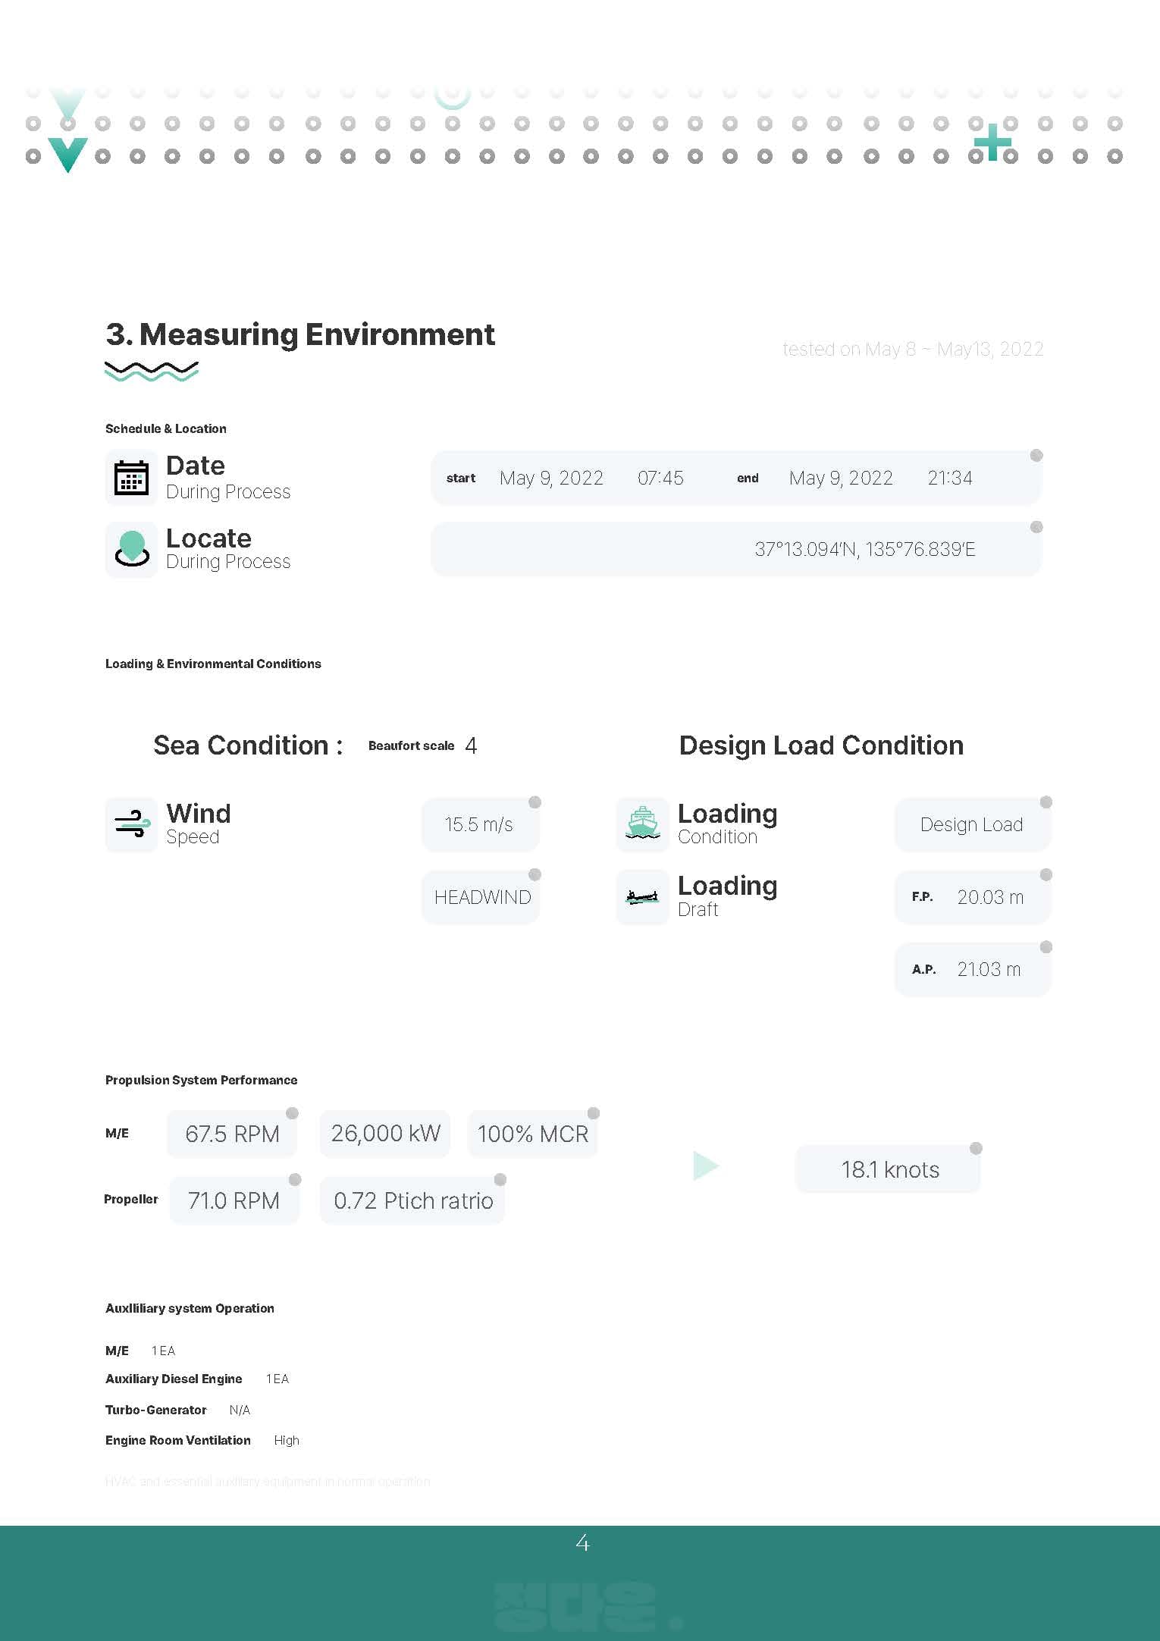This screenshot has width=1160, height=1641.
Task: Click the 100% MCR value box
Action: [532, 1134]
